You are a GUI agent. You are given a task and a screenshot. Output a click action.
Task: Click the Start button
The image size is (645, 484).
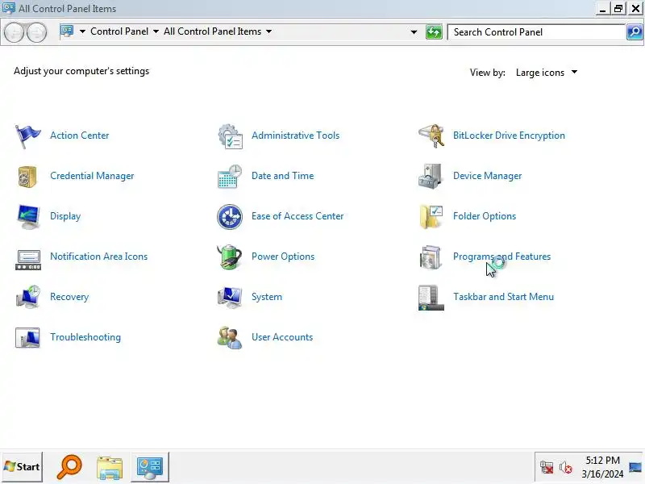tap(22, 467)
